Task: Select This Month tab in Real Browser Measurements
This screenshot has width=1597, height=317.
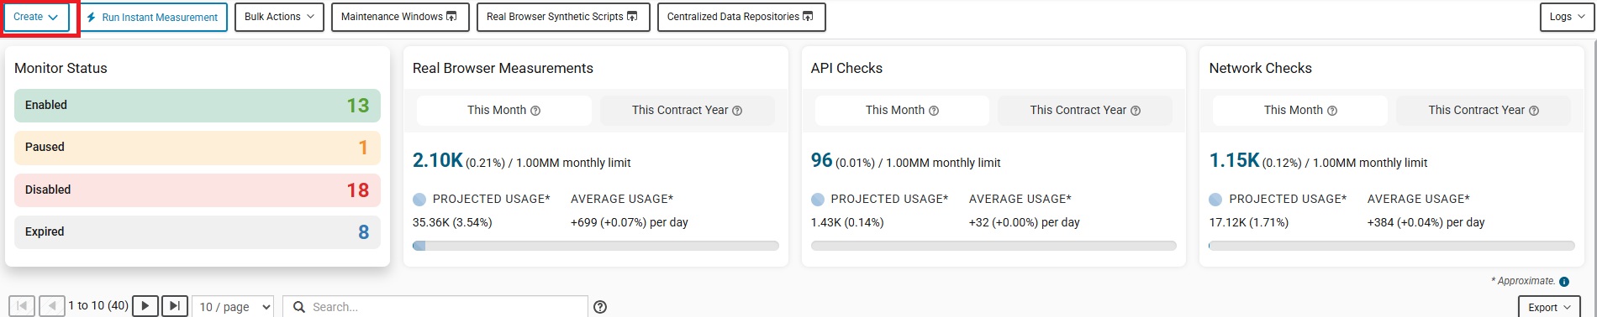Action: click(503, 111)
